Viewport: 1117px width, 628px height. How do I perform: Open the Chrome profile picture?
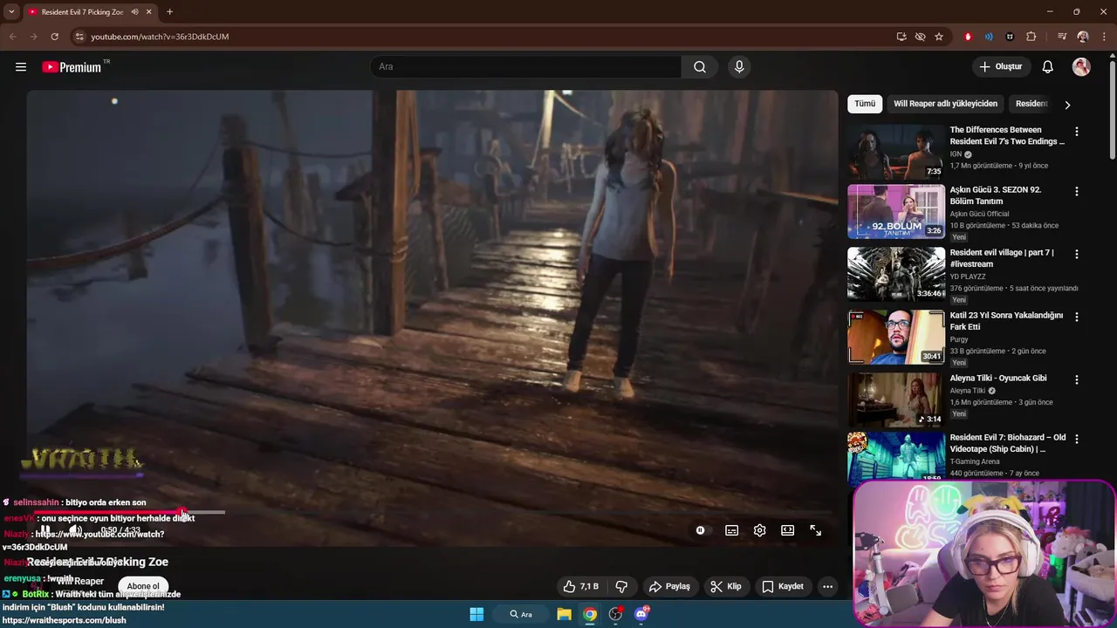1083,37
